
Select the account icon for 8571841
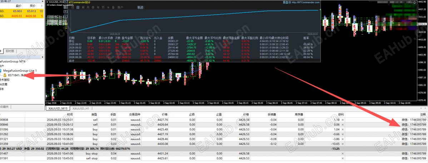5,75
